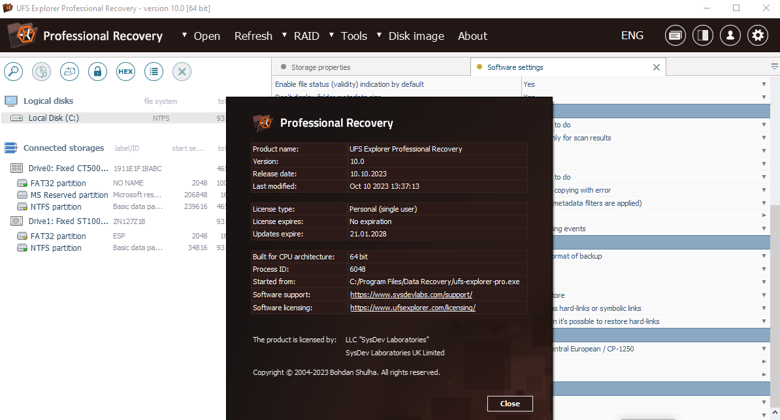The height and width of the screenshot is (420, 780).
Task: Click the Updates expire value 21.01.2028
Action: [368, 234]
